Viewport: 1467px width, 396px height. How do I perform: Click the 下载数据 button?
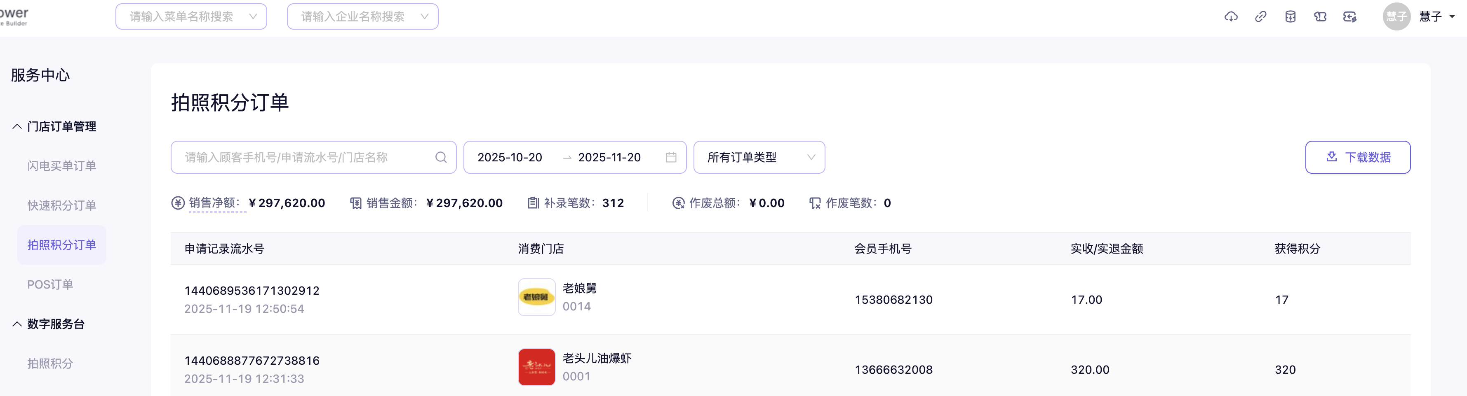tap(1357, 158)
